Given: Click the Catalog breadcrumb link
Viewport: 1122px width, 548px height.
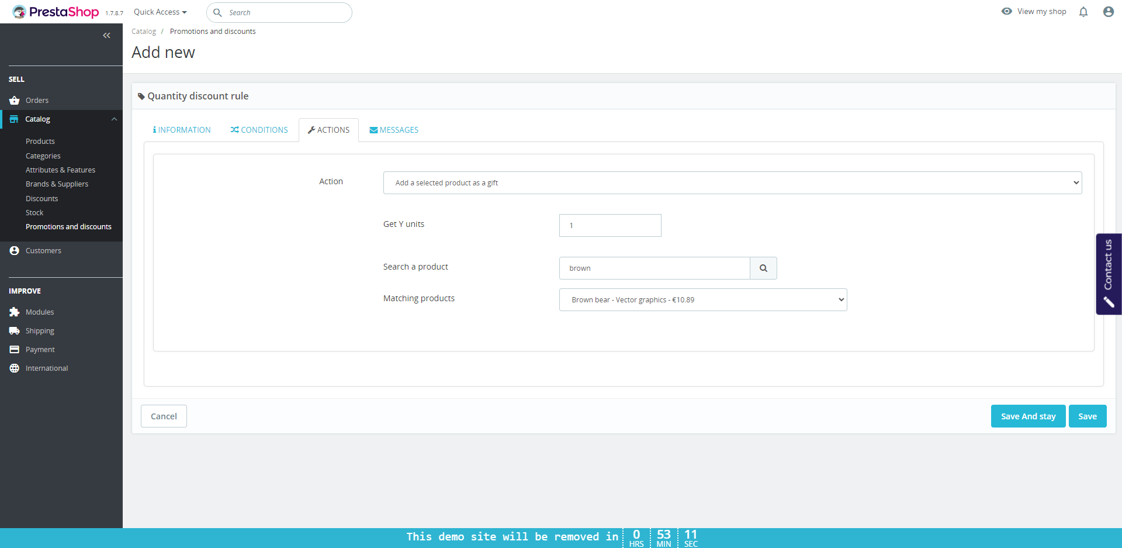Looking at the screenshot, I should 144,32.
